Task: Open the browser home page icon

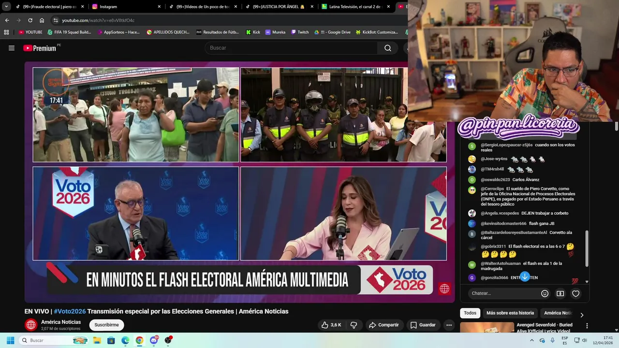Action: (42, 20)
